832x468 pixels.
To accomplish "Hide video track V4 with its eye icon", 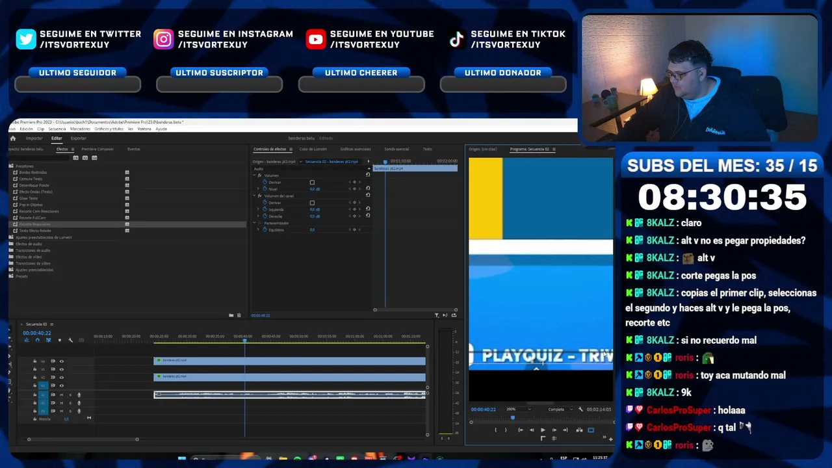I will tap(62, 361).
